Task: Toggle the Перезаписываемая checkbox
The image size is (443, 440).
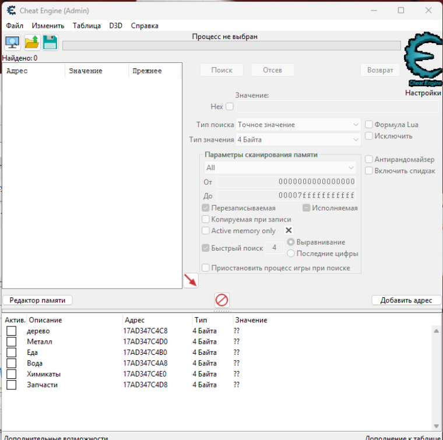Action: pyautogui.click(x=205, y=208)
